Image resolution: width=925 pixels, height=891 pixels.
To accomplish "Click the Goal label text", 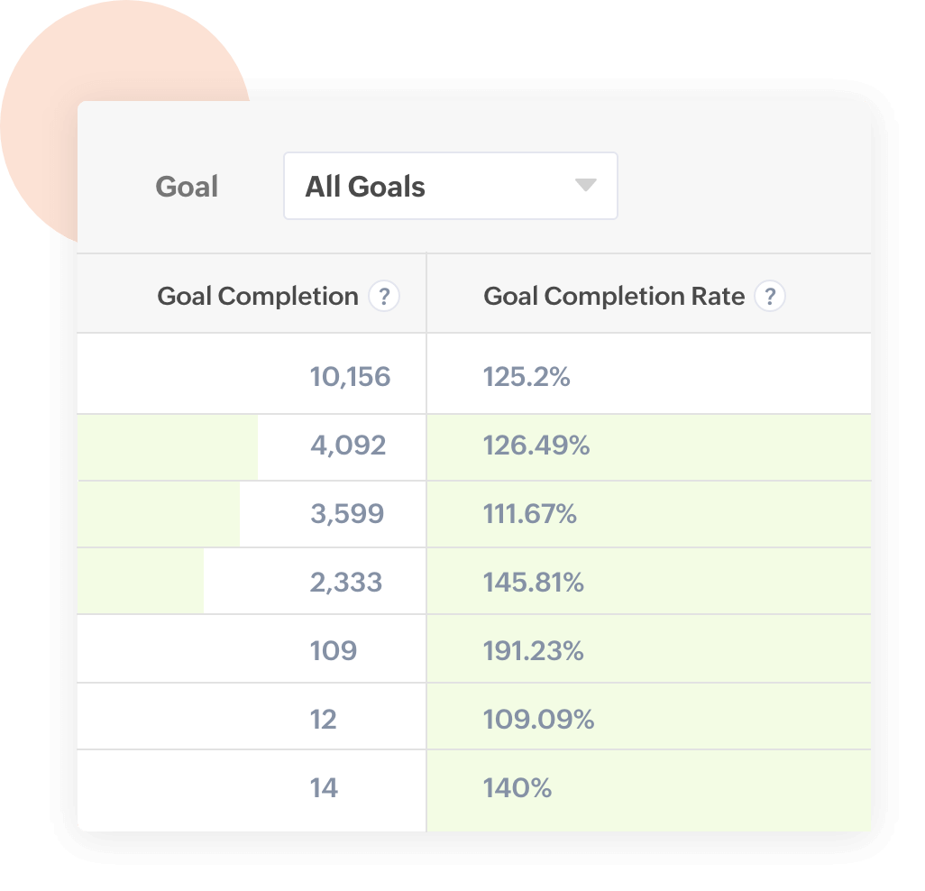I will (x=187, y=186).
